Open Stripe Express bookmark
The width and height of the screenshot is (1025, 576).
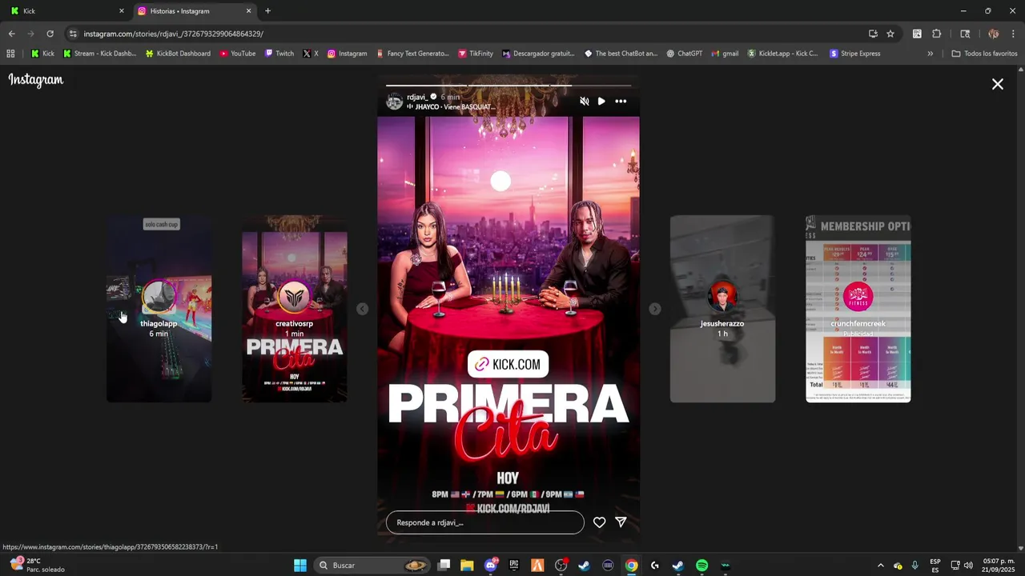tap(854, 54)
